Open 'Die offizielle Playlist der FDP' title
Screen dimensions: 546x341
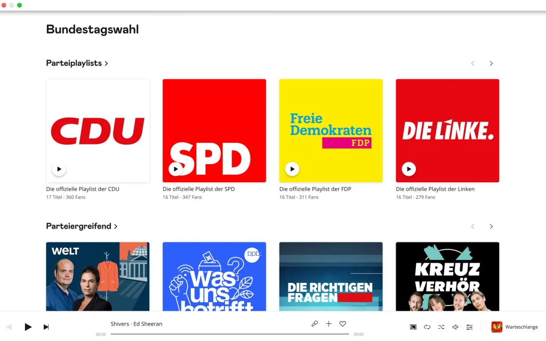click(315, 189)
